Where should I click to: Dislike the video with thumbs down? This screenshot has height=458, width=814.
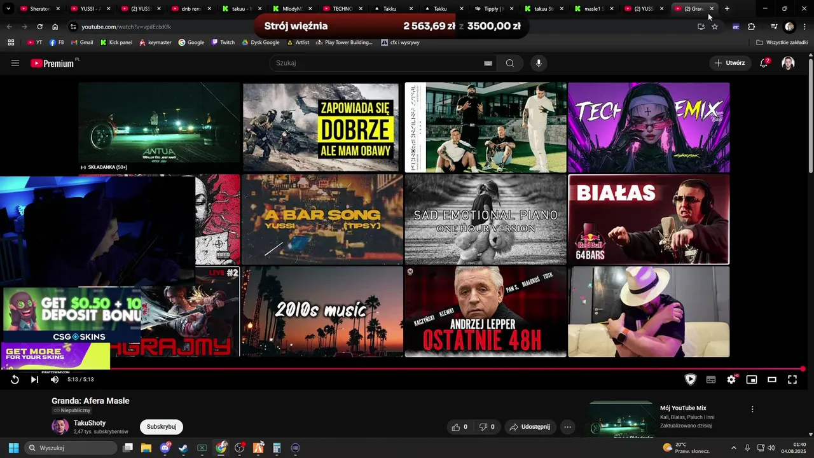[x=486, y=427]
